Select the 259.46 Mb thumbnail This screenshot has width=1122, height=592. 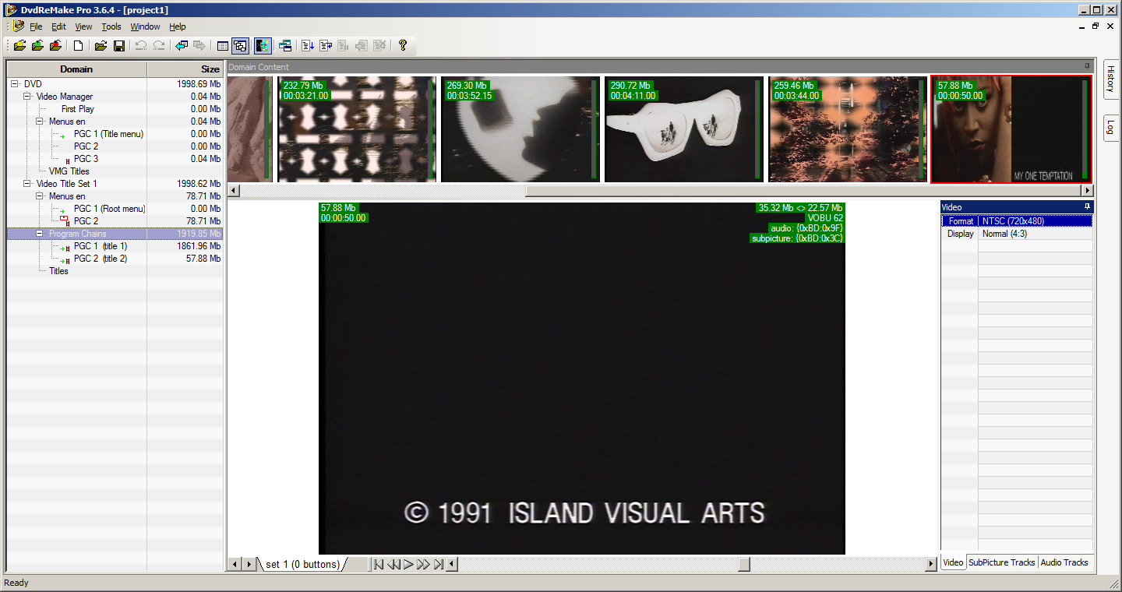(x=848, y=129)
